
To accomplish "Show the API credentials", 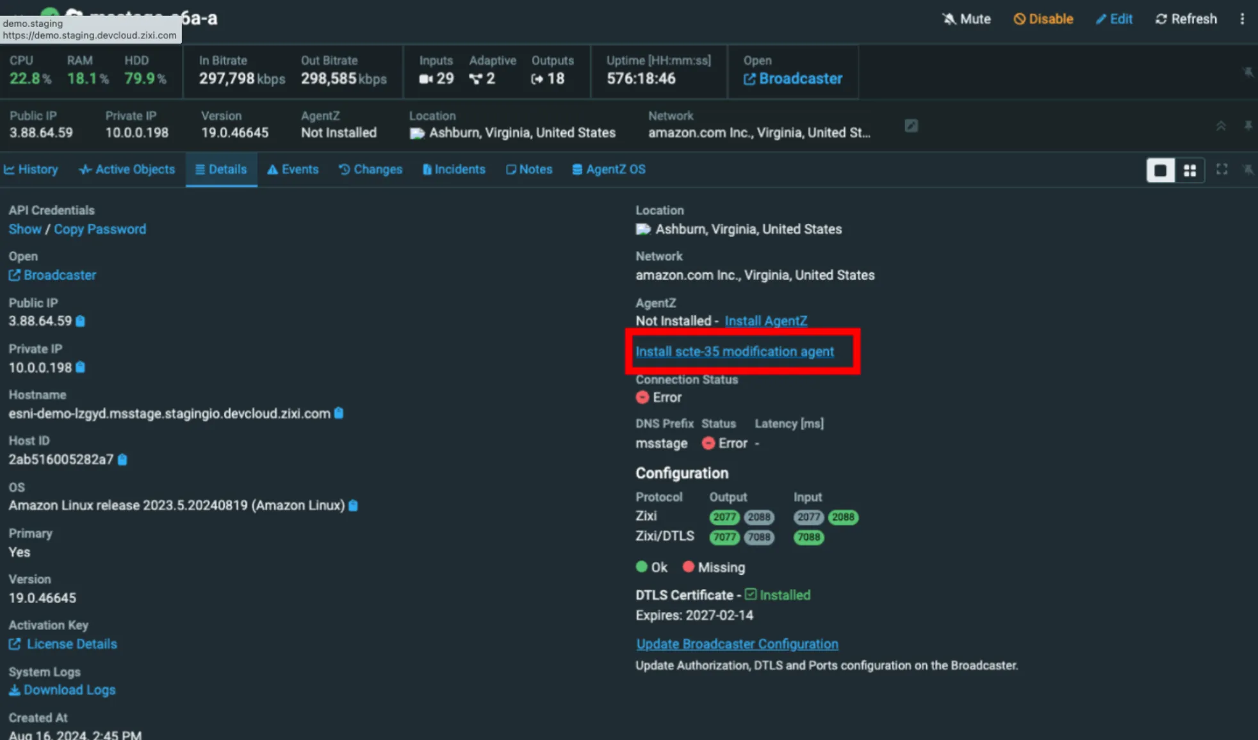I will 25,229.
